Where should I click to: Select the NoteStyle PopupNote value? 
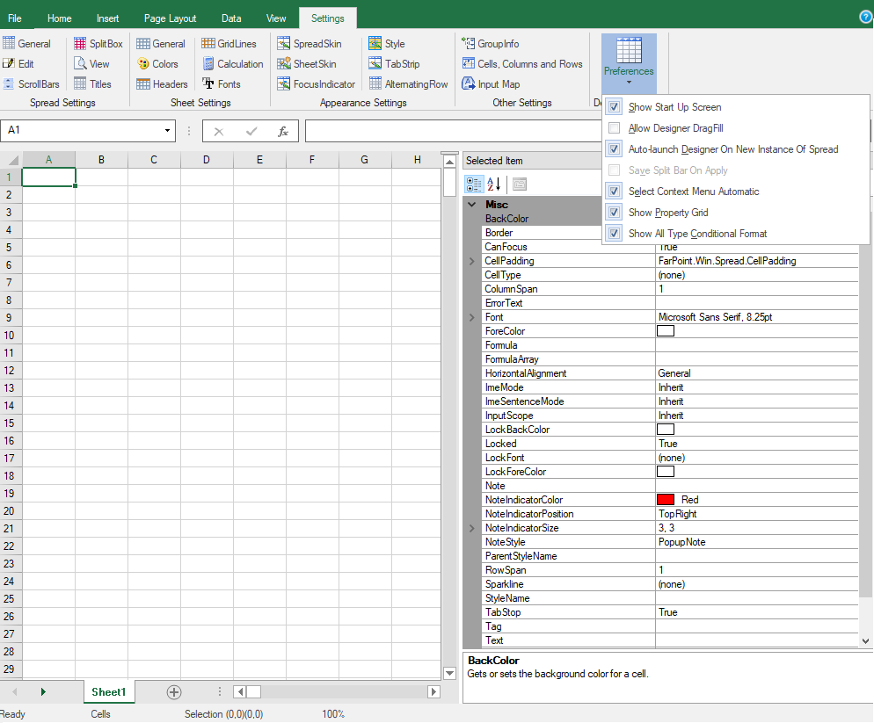click(756, 542)
